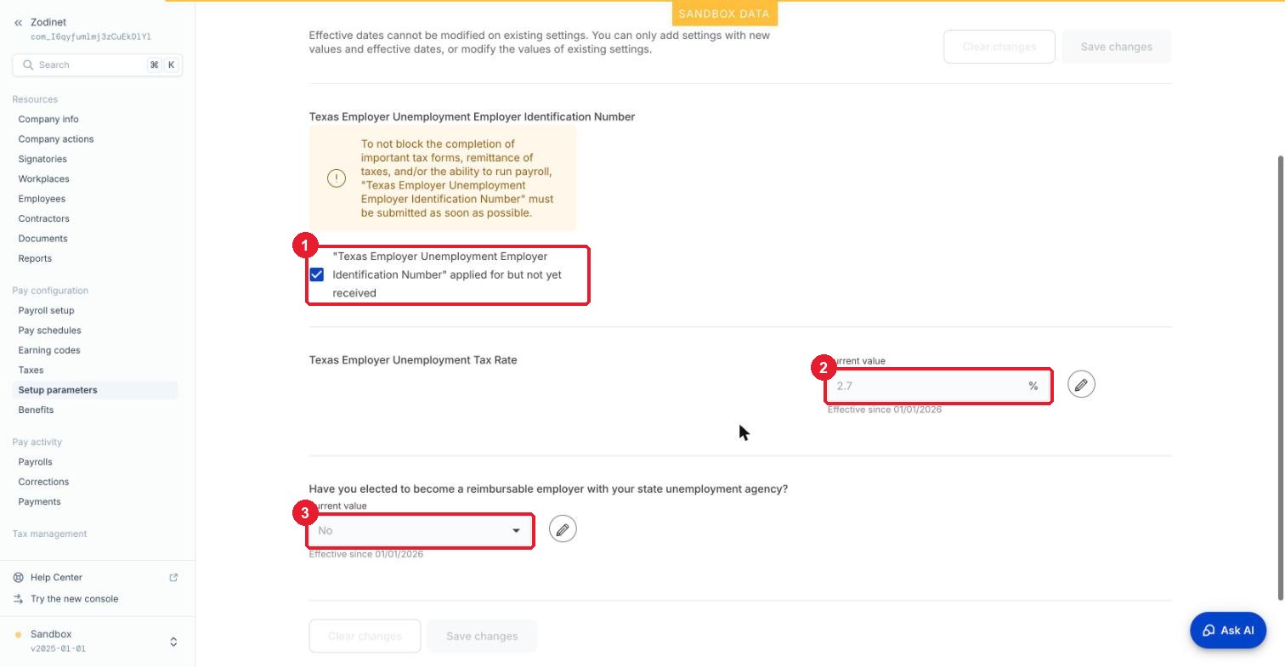Viewport: 1285px width, 667px height.
Task: Open the Ask AI assistant
Action: click(1228, 630)
